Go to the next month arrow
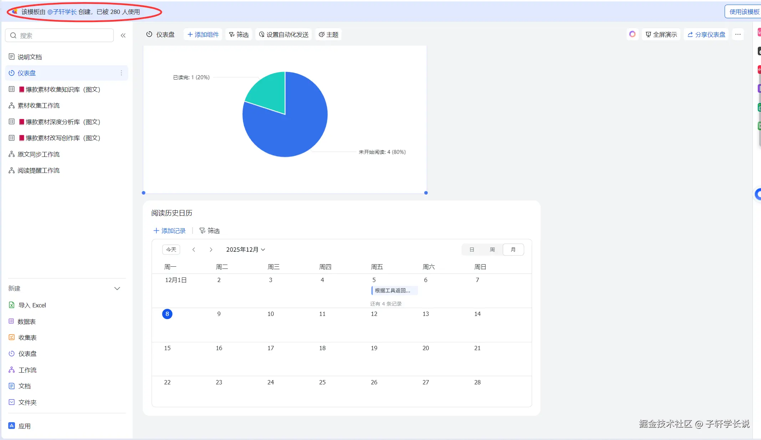This screenshot has width=761, height=440. pos(211,250)
